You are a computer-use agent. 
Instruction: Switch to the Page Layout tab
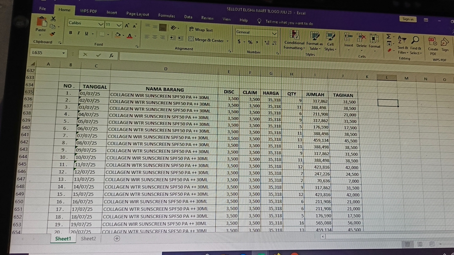[138, 14]
